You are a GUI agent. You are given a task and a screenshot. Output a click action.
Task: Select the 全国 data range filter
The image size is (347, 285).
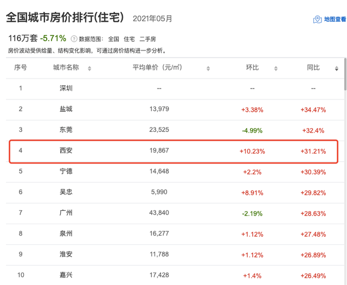pos(113,39)
